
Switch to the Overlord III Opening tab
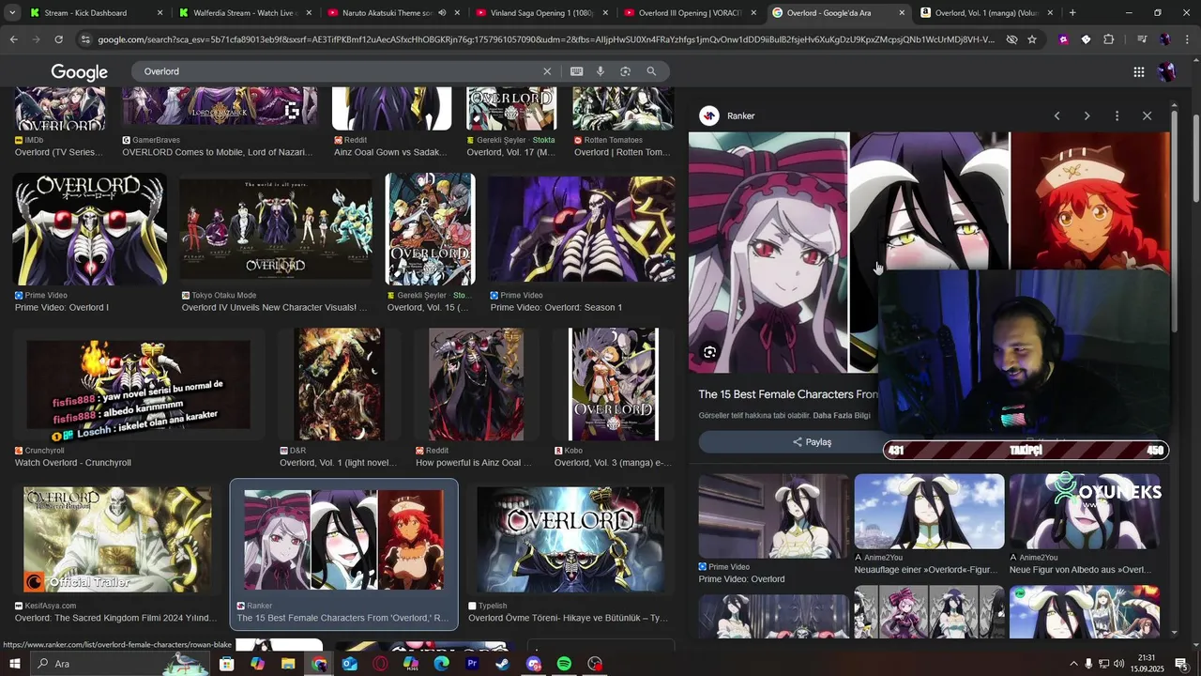click(691, 13)
